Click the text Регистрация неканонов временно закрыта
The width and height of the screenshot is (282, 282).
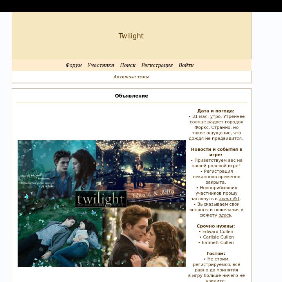217,177
